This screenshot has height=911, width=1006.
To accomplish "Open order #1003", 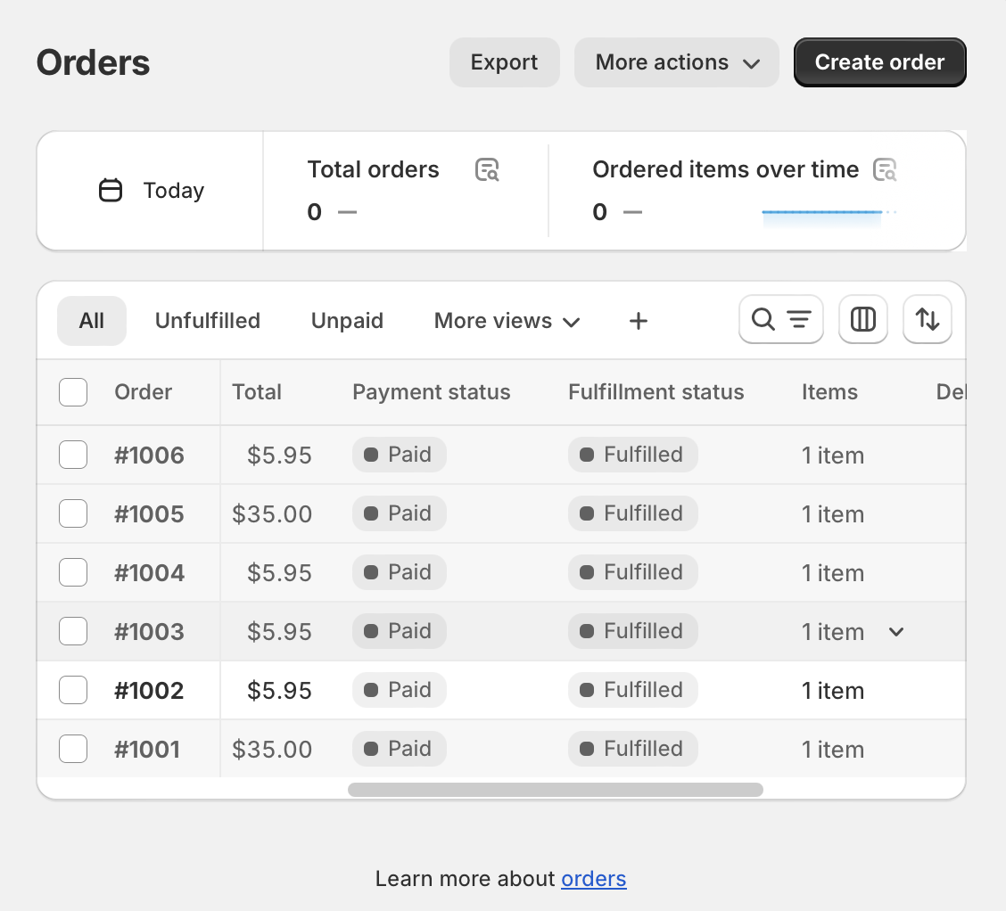I will (150, 632).
